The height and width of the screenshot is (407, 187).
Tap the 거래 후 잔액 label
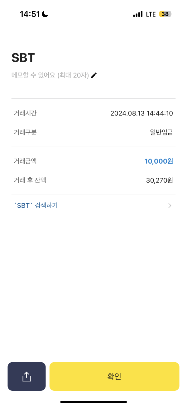pyautogui.click(x=30, y=180)
